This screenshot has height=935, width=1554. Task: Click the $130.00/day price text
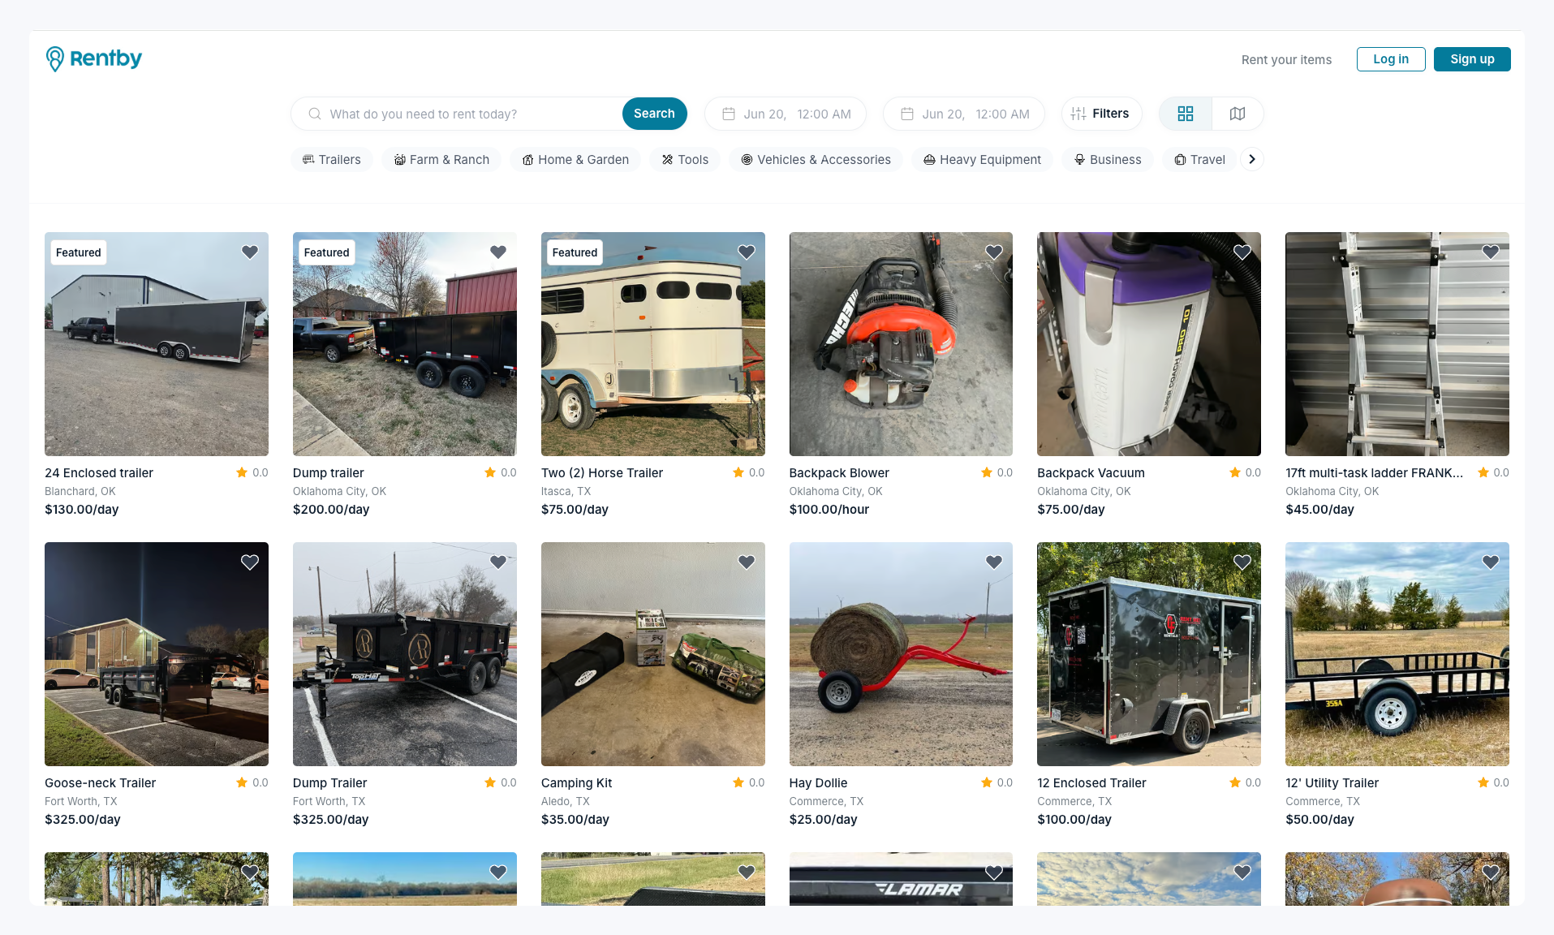coord(82,510)
